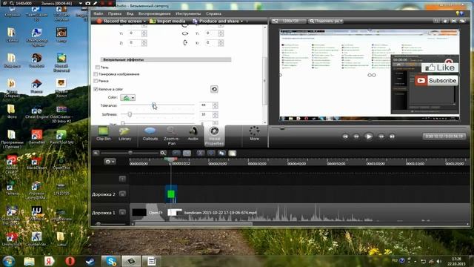This screenshot has width=474, height=267.
Task: Click the timeline cut scissors button
Action: coord(200,154)
